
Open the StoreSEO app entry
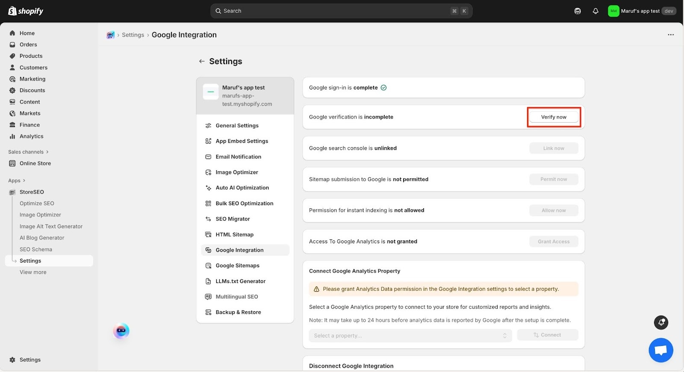pyautogui.click(x=32, y=192)
